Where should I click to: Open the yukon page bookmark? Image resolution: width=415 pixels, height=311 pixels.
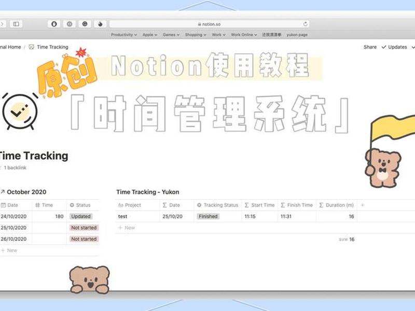[x=297, y=35]
